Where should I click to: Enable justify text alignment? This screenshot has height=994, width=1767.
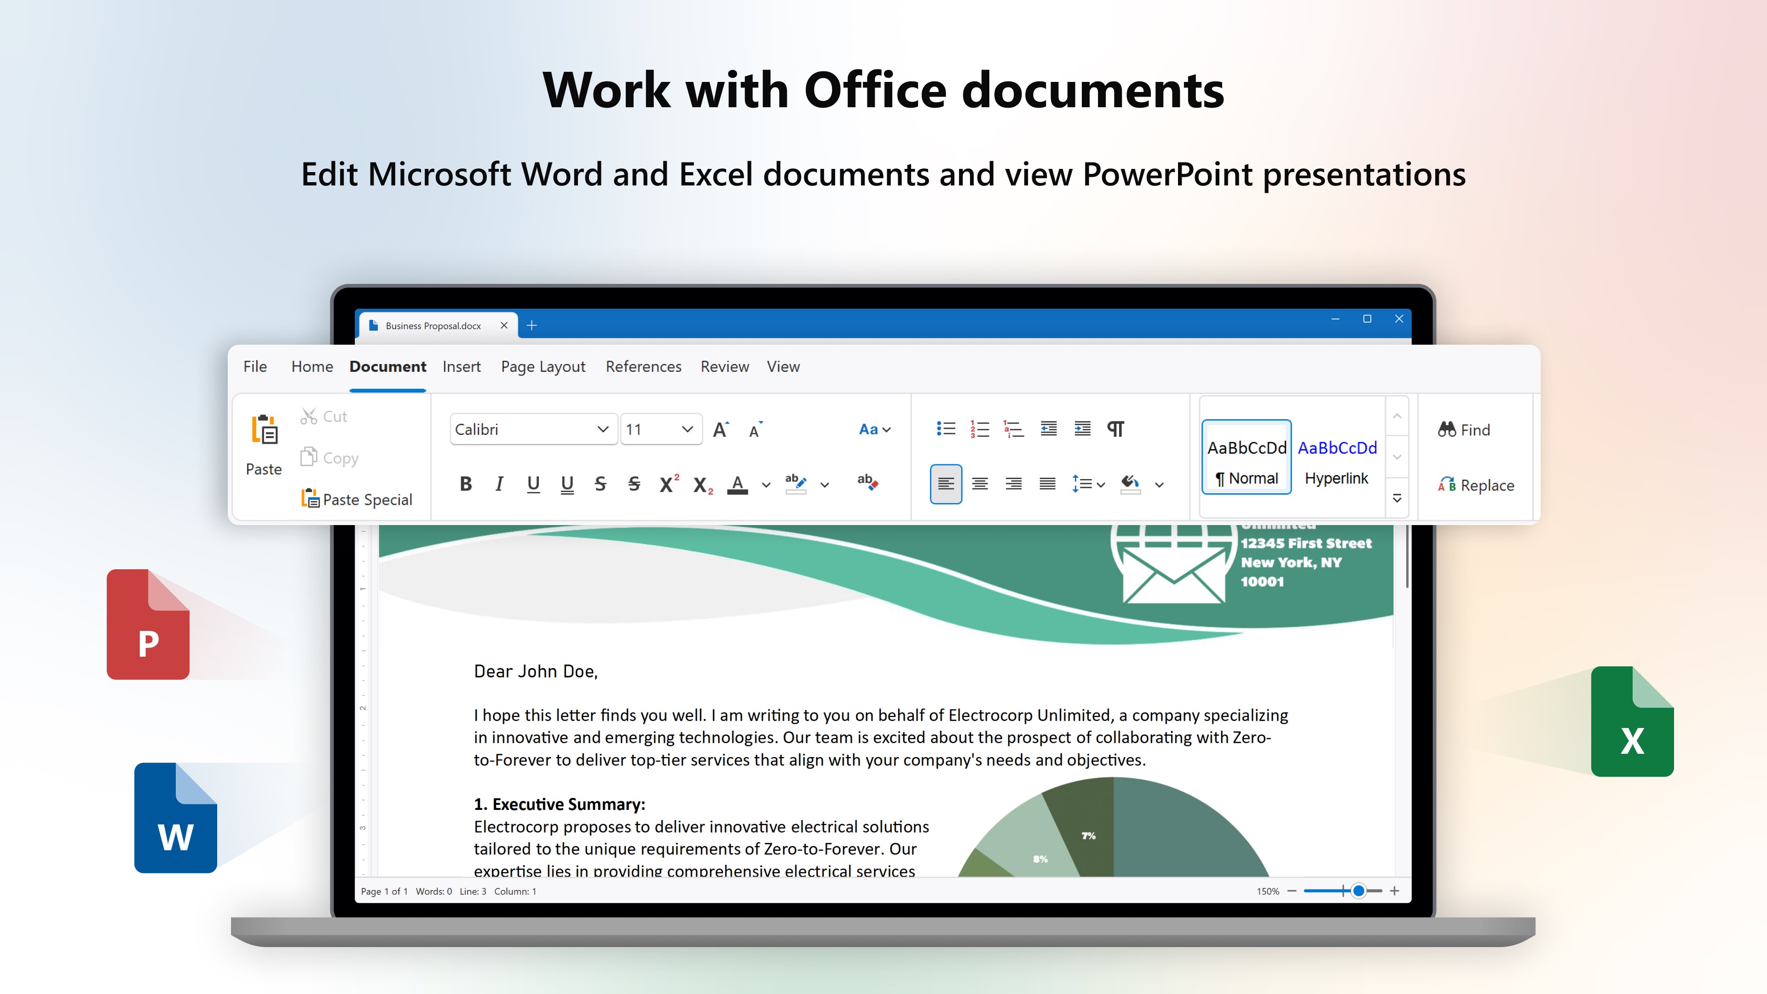click(1047, 484)
